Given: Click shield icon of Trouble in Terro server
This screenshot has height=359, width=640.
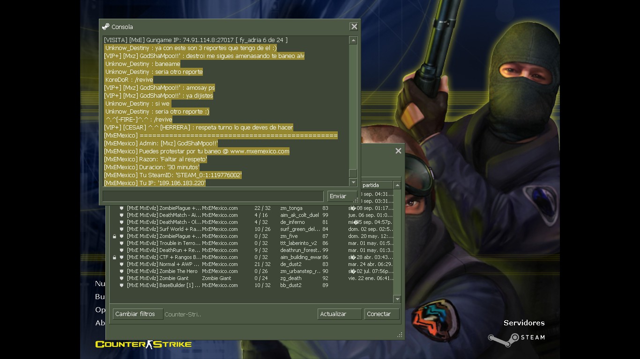Looking at the screenshot, I should click(121, 243).
